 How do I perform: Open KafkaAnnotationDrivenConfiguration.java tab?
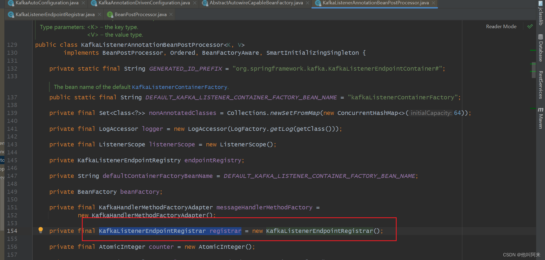144,3
